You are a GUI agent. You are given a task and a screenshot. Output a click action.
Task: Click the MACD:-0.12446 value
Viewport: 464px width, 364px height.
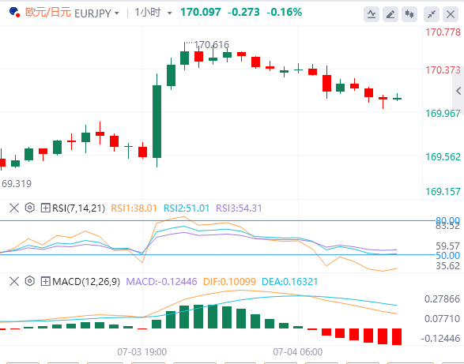coord(161,282)
